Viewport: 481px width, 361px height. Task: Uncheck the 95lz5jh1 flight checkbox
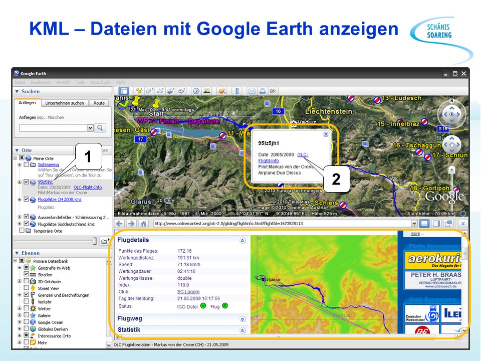tap(27, 182)
